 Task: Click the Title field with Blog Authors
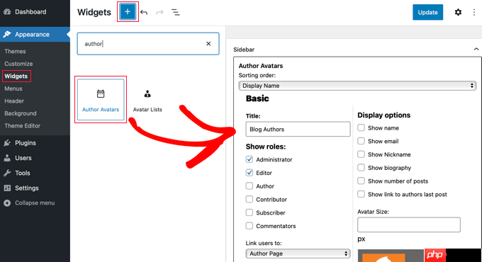point(298,129)
